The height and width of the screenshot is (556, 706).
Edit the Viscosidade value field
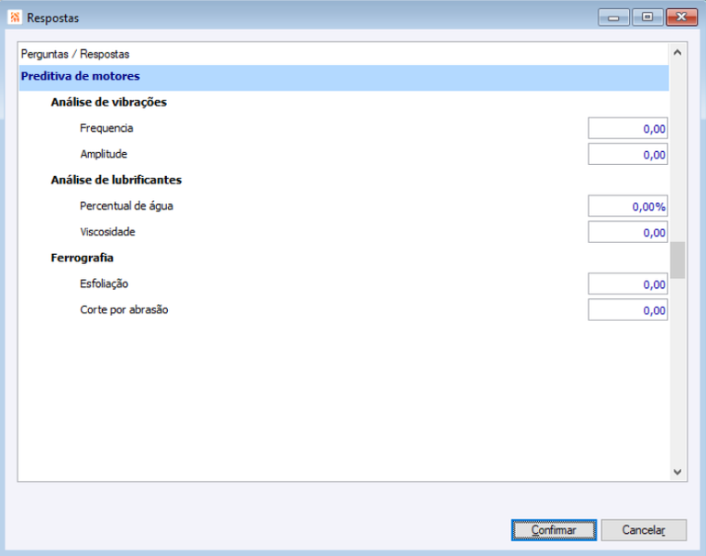tap(628, 232)
